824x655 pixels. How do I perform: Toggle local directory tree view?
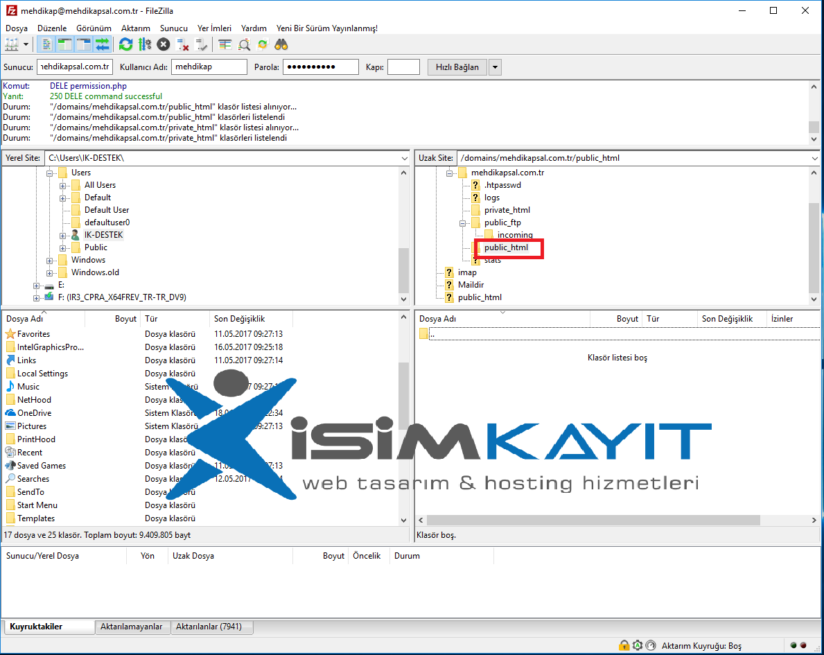click(64, 44)
